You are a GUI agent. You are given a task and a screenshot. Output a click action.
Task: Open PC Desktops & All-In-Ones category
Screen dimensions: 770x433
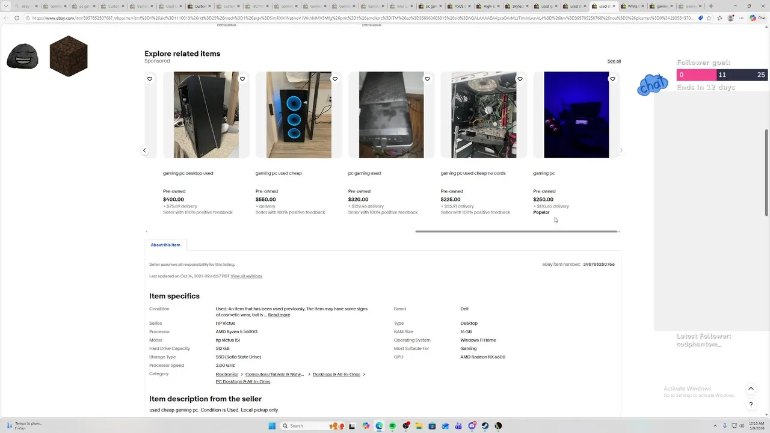coord(243,381)
